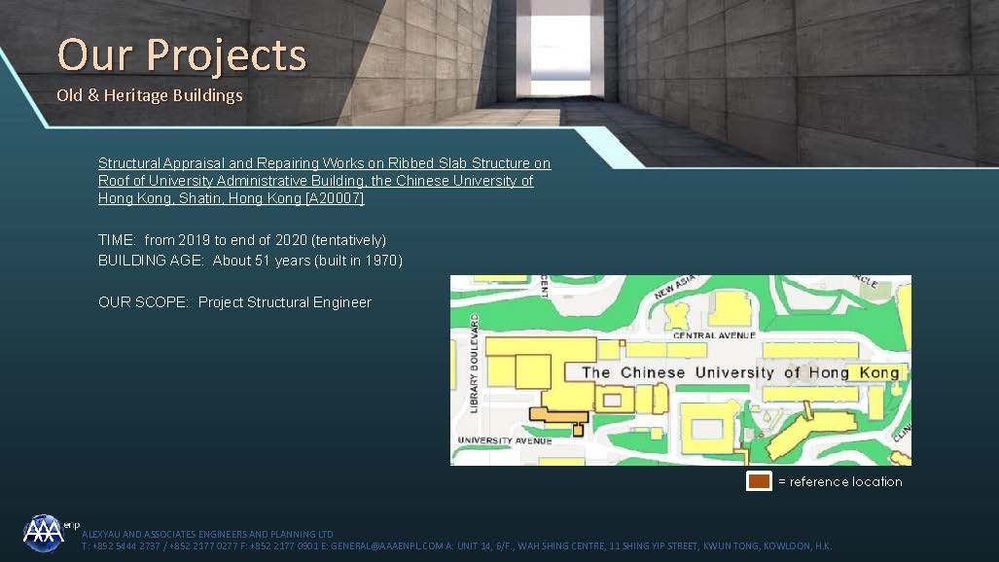Click the "Our Projects" slide heading
The image size is (999, 562).
[x=181, y=54]
